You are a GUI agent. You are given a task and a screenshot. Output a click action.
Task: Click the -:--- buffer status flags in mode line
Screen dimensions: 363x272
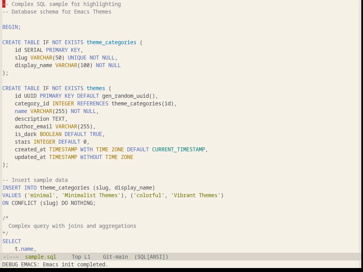11,257
